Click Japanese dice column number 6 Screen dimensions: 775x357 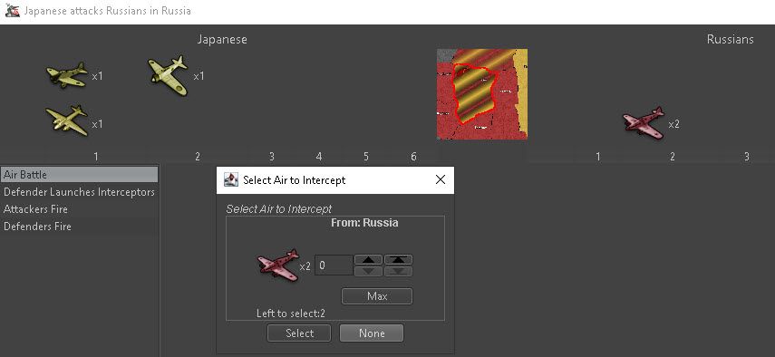pos(413,157)
